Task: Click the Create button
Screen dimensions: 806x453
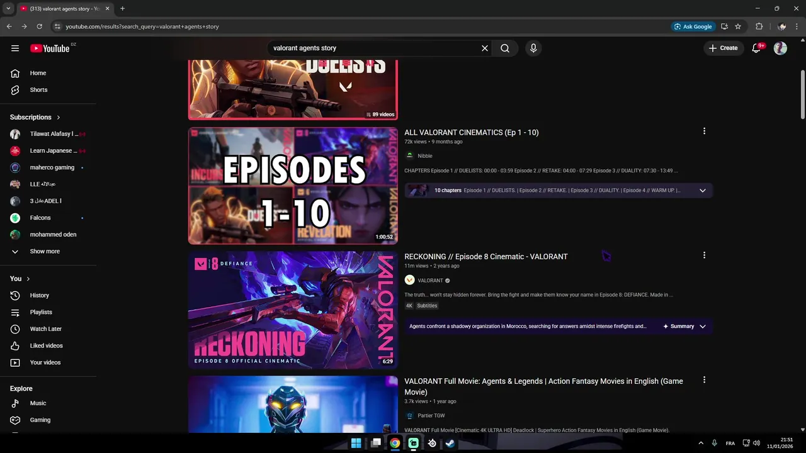Action: click(x=723, y=48)
